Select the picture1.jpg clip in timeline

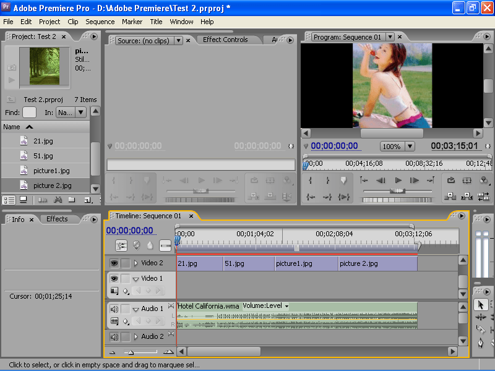[306, 263]
